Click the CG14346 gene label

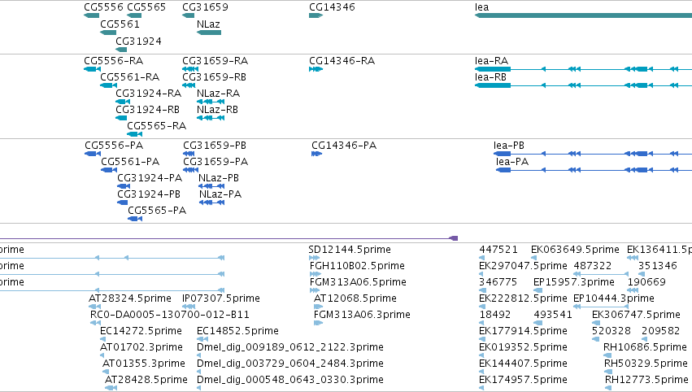[x=332, y=7]
